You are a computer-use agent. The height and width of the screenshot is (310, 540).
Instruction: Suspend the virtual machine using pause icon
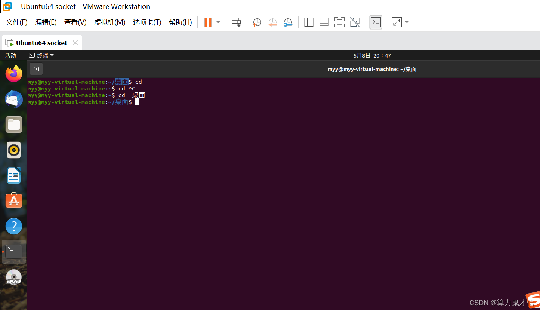pyautogui.click(x=207, y=22)
